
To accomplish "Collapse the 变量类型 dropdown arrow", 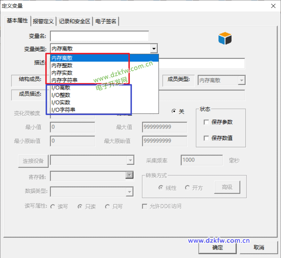I will (154, 49).
